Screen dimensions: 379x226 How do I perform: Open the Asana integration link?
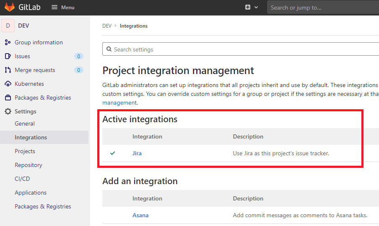[x=140, y=215]
